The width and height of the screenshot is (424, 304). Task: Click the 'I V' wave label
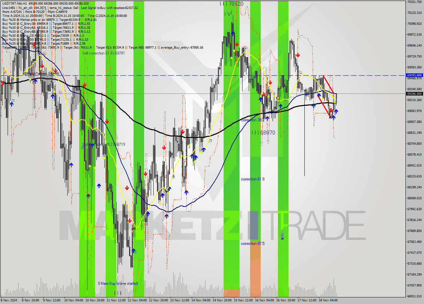click(228, 14)
